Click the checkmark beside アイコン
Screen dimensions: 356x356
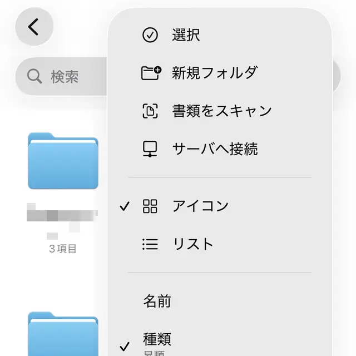(125, 206)
